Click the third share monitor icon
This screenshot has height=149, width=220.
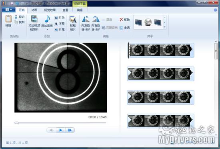click(158, 22)
